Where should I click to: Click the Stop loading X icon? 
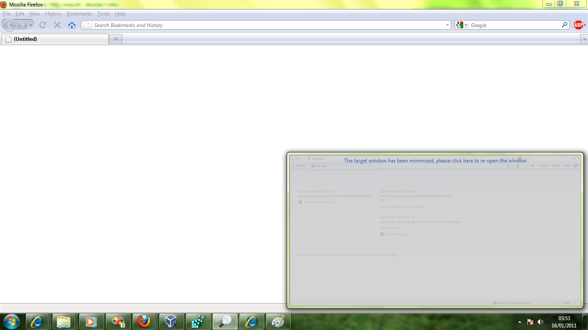(x=57, y=25)
